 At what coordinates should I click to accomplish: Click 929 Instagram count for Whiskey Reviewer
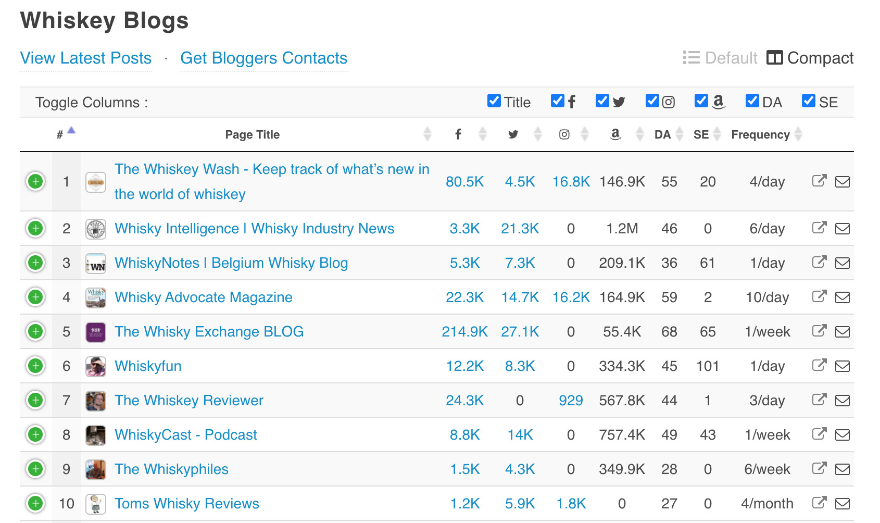571,400
